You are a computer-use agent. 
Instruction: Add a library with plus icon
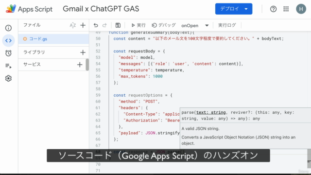[83, 52]
